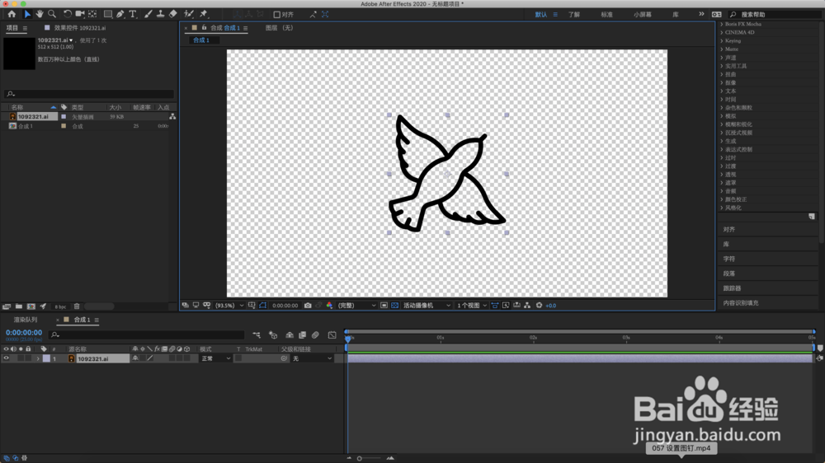The height and width of the screenshot is (463, 825).
Task: Select the Pen tool
Action: 120,14
